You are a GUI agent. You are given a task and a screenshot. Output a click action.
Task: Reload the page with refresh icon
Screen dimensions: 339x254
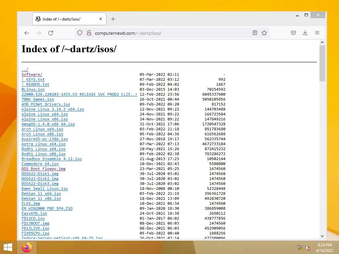tap(51, 33)
